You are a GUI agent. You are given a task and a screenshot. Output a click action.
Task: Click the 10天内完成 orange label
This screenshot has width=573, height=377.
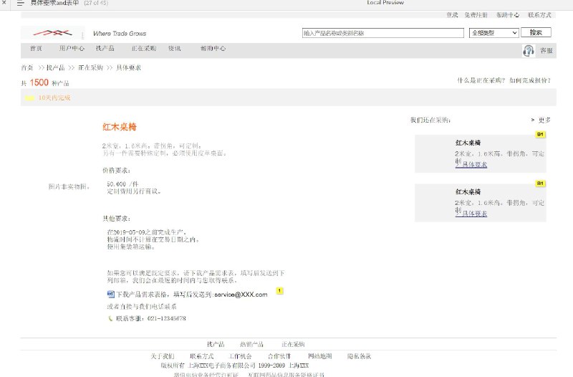click(54, 98)
